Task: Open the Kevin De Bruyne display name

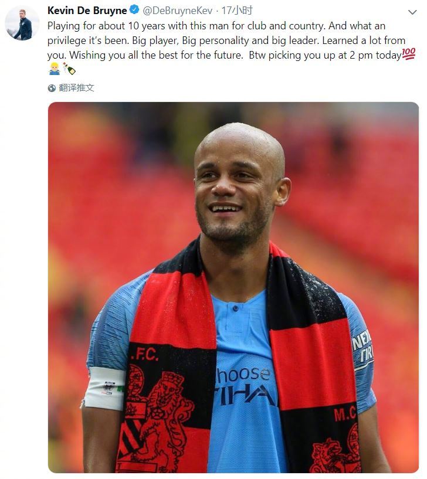Action: (87, 11)
